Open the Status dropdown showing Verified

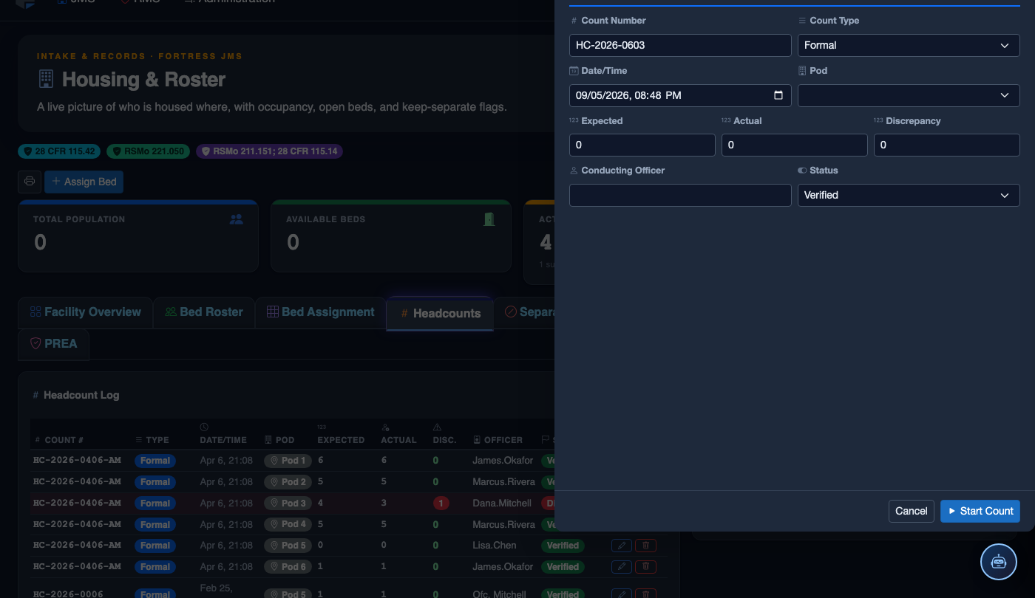coord(909,195)
